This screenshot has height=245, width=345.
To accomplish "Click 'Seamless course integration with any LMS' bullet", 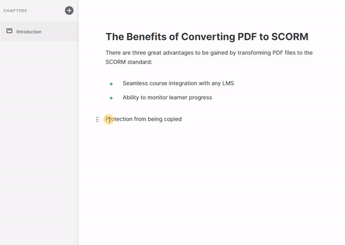I will click(178, 83).
